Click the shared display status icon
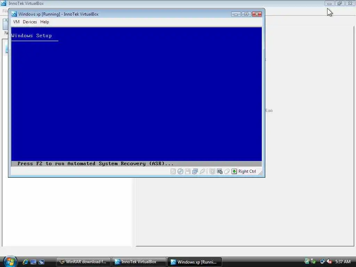 212,171
